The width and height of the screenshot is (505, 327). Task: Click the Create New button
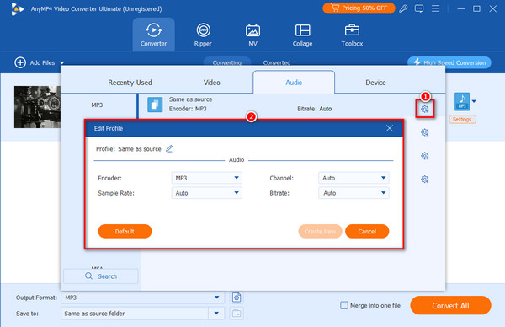click(320, 231)
